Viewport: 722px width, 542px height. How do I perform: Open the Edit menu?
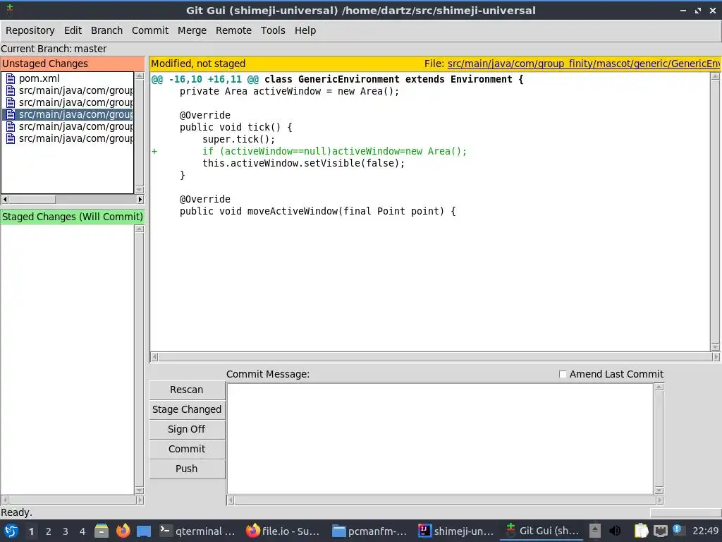73,30
